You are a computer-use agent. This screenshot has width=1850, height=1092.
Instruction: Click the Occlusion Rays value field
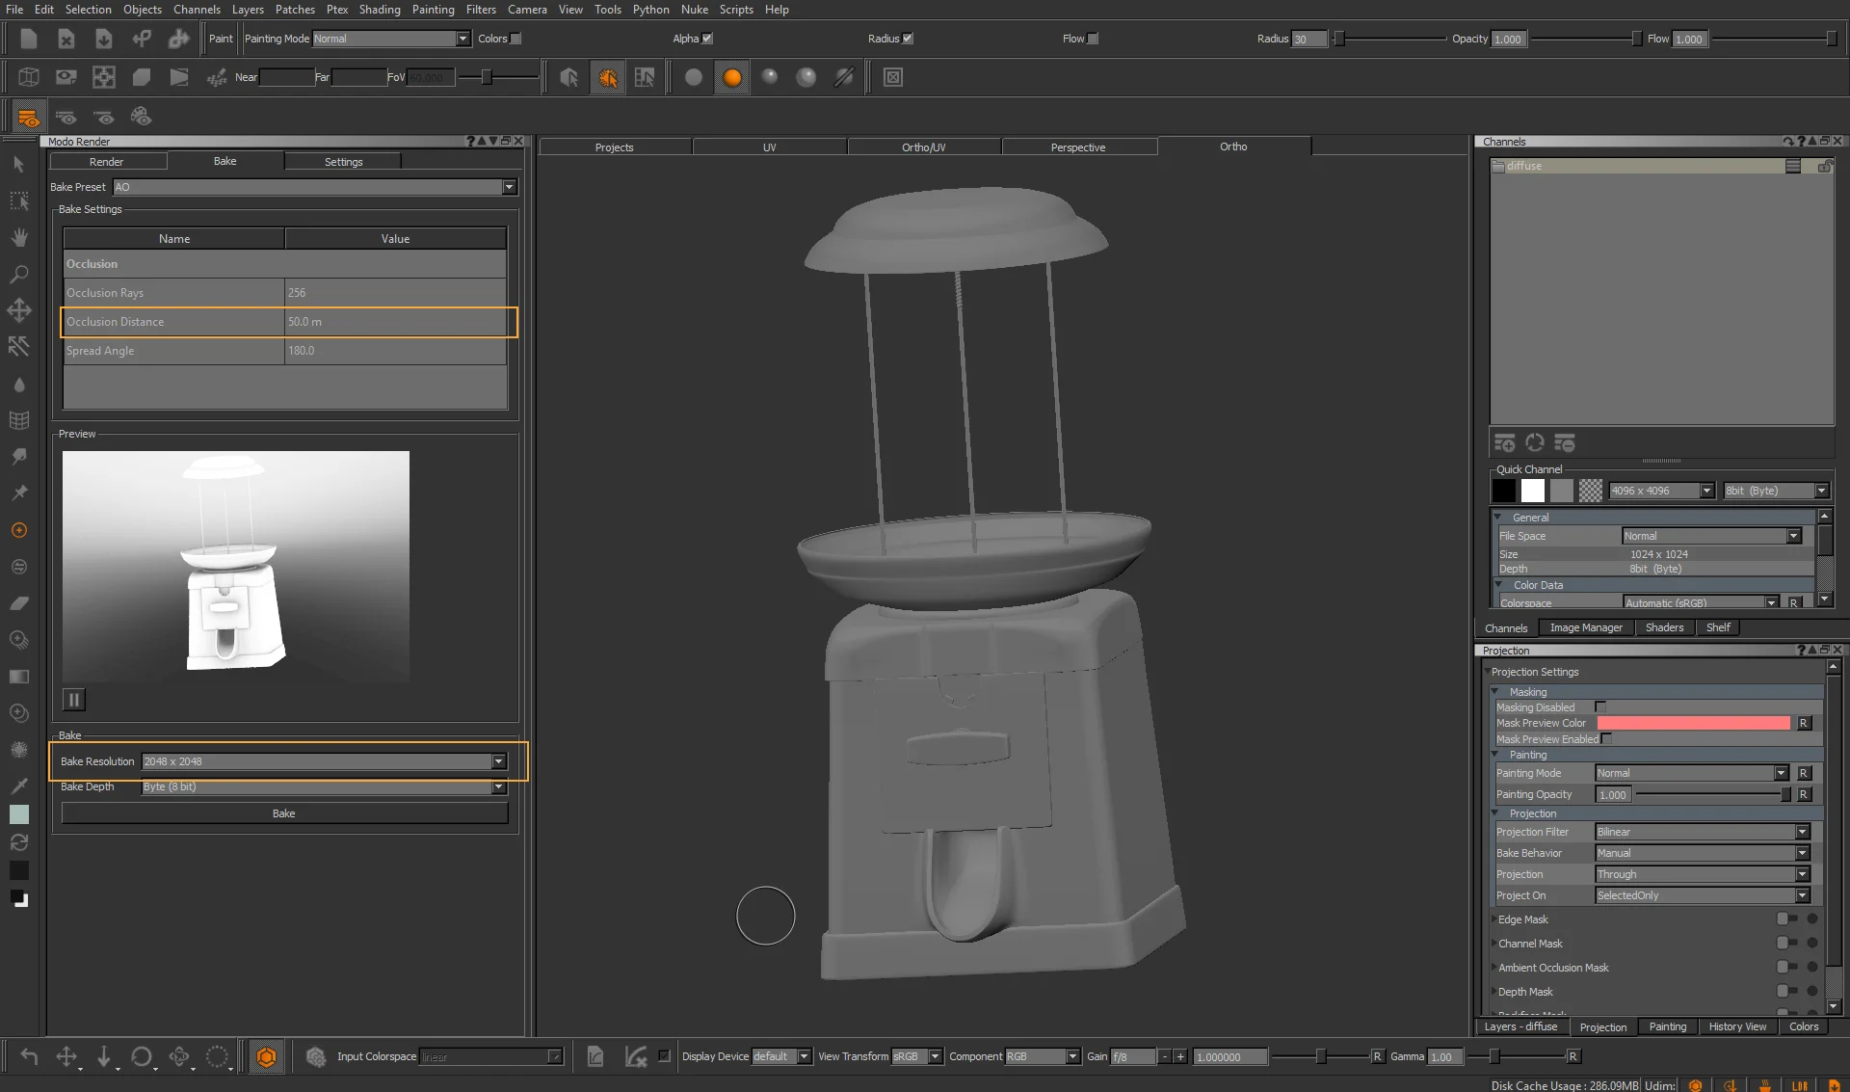pyautogui.click(x=395, y=293)
